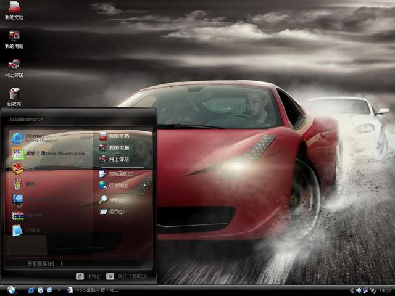The image size is (395, 296).
Task: Switch to 桌酷主题 taskbar window button
Action: (x=93, y=290)
